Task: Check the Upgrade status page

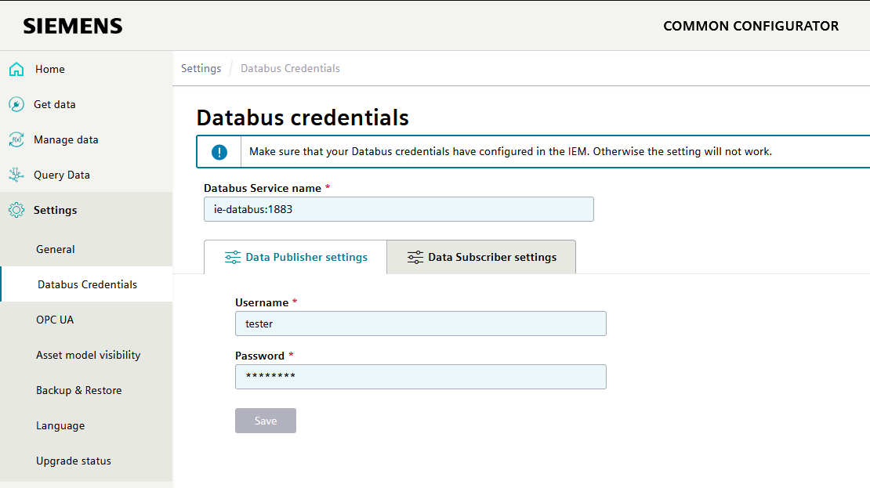Action: 72,461
